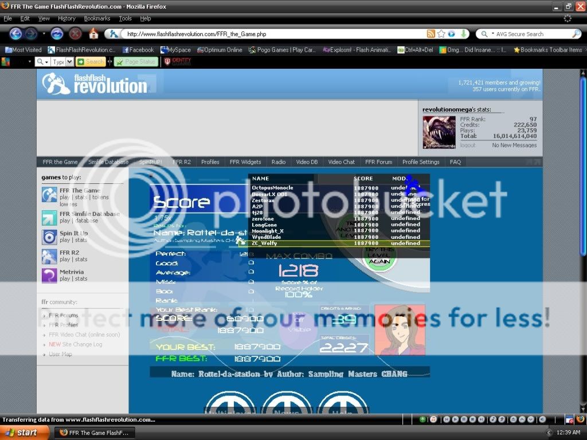Viewport: 587px width, 440px height.
Task: Click the Metrivia purple game icon
Action: tap(49, 276)
